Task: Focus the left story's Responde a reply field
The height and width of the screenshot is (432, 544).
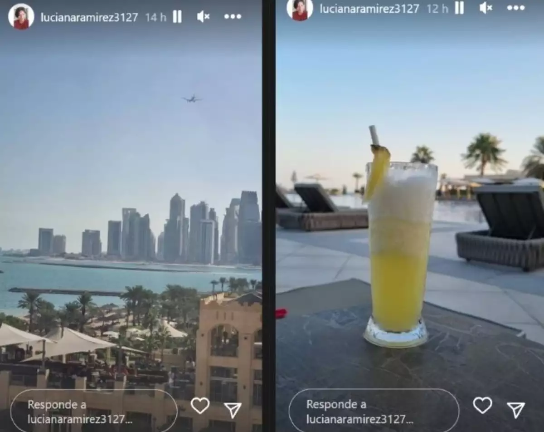Action: tap(94, 411)
